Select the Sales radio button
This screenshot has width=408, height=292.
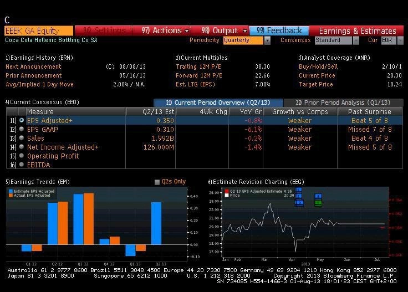coord(22,138)
